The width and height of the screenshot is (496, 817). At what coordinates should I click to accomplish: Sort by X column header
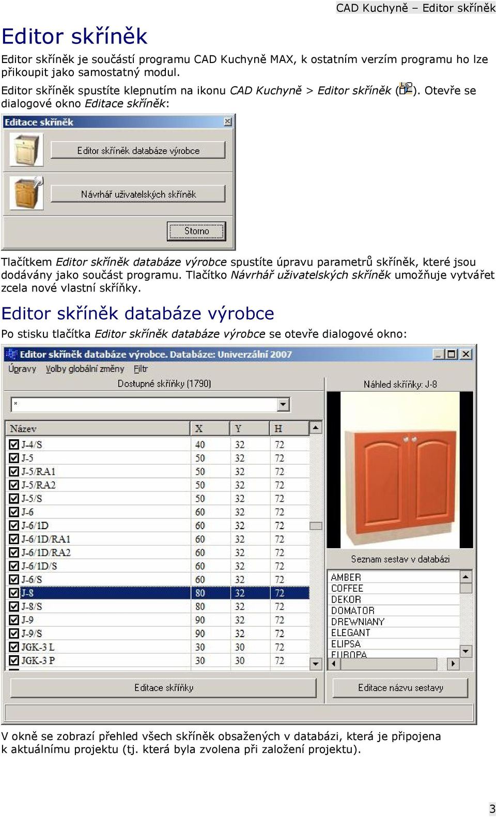[x=210, y=428]
